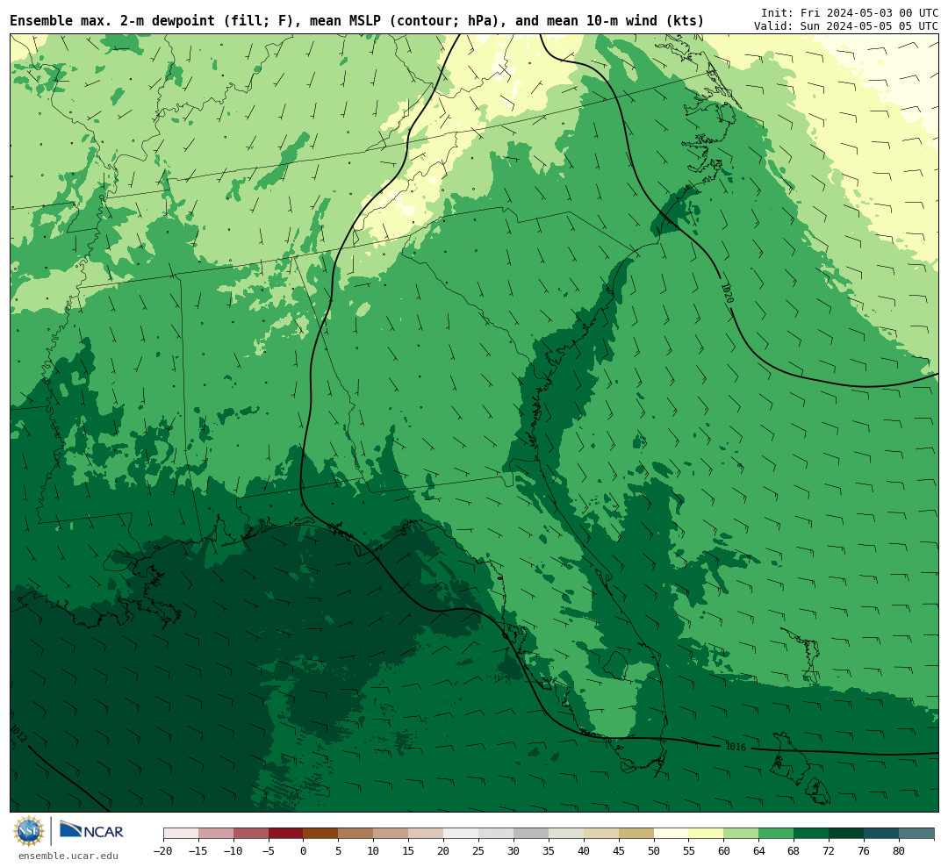The height and width of the screenshot is (867, 948).
Task: Click the 1020 isobar contour label
Action: (x=728, y=294)
